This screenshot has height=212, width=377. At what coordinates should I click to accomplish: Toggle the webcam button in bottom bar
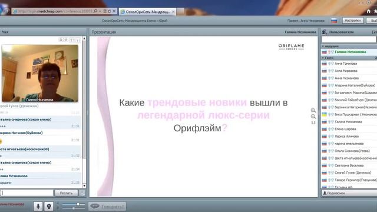49,206
